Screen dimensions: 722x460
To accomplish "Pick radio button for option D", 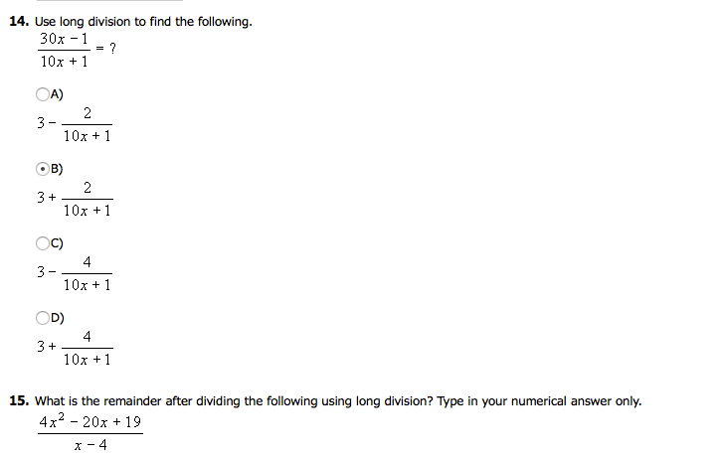I will coord(43,318).
